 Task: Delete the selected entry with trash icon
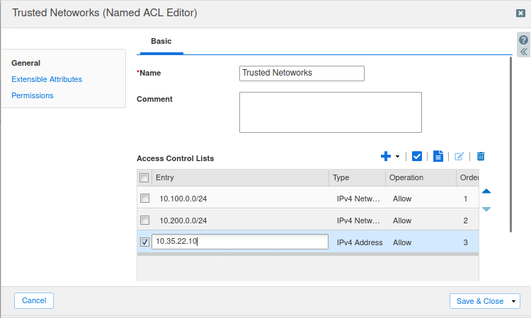point(481,156)
